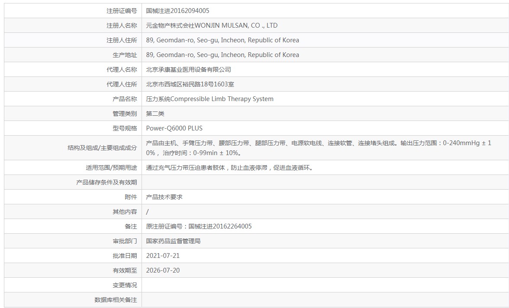This screenshot has height=308, width=509.
Task: Select the 适用范围/预期用途 label
Action: (x=111, y=168)
